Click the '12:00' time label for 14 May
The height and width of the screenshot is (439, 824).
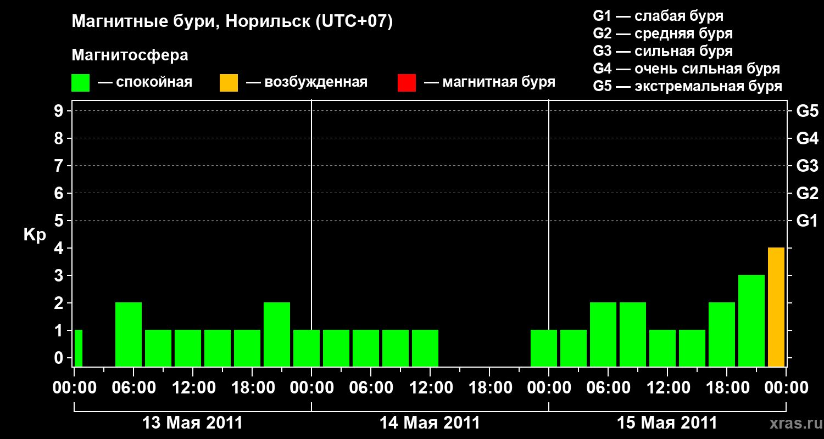[430, 387]
